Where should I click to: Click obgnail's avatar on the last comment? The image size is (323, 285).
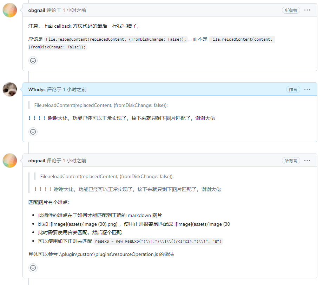click(x=10, y=161)
